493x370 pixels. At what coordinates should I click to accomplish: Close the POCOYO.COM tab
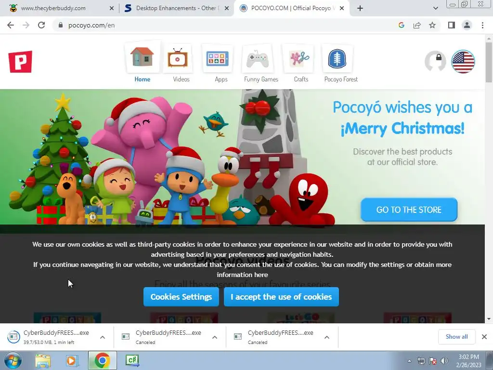click(x=342, y=8)
